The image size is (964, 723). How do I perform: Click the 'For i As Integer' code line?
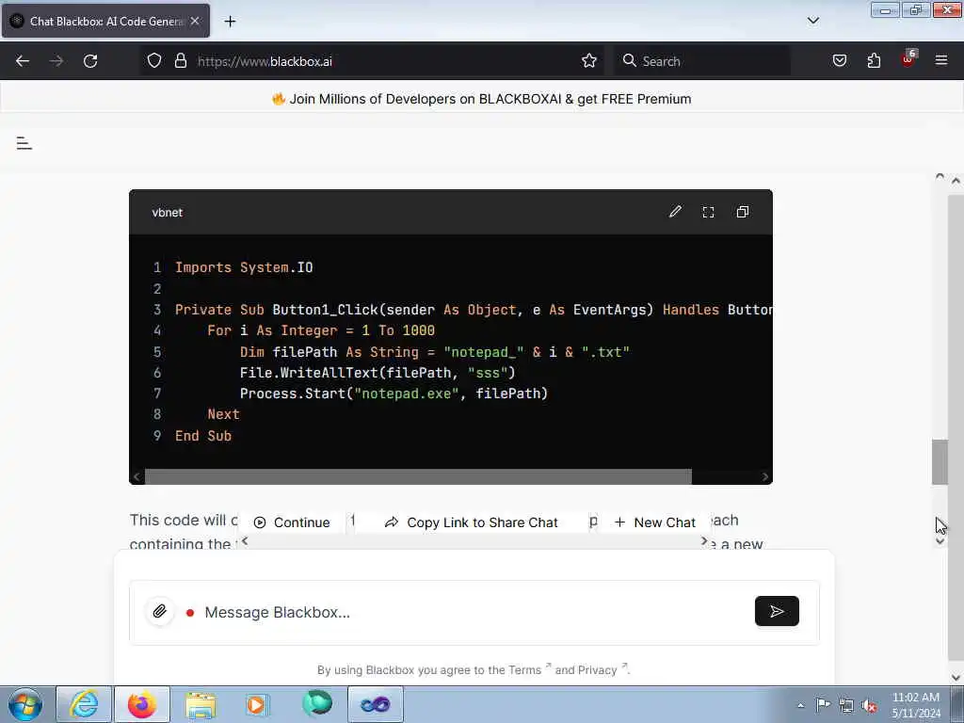321,330
